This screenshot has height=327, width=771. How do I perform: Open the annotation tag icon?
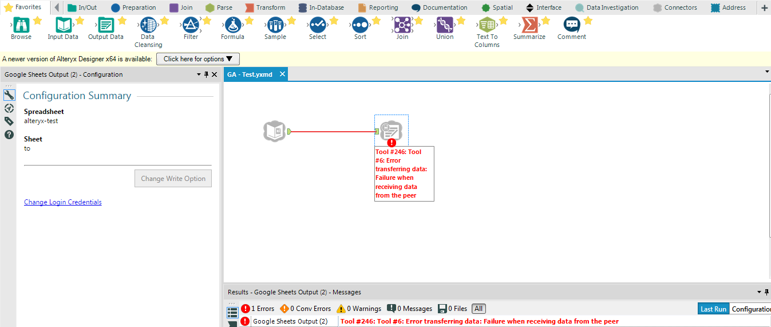9,121
